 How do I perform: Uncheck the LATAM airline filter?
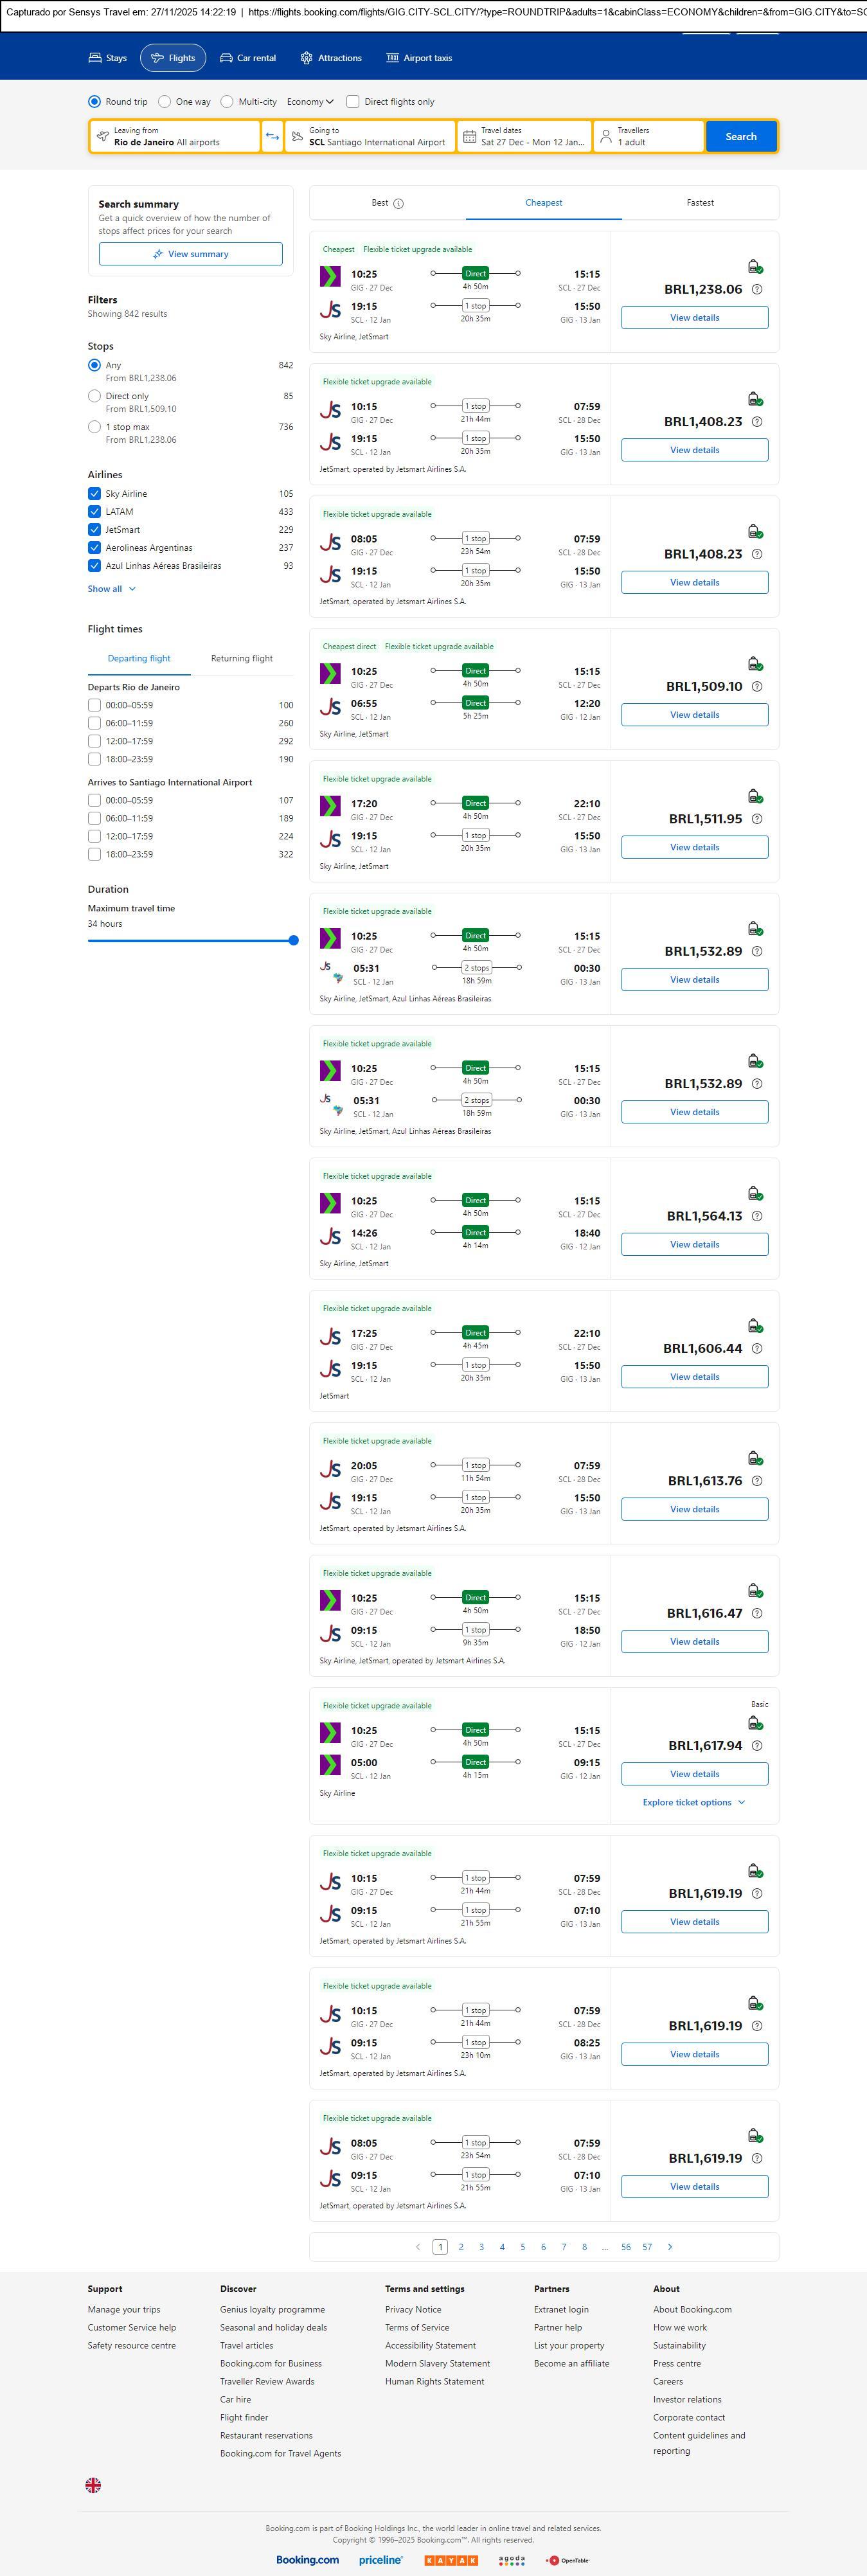[x=94, y=512]
